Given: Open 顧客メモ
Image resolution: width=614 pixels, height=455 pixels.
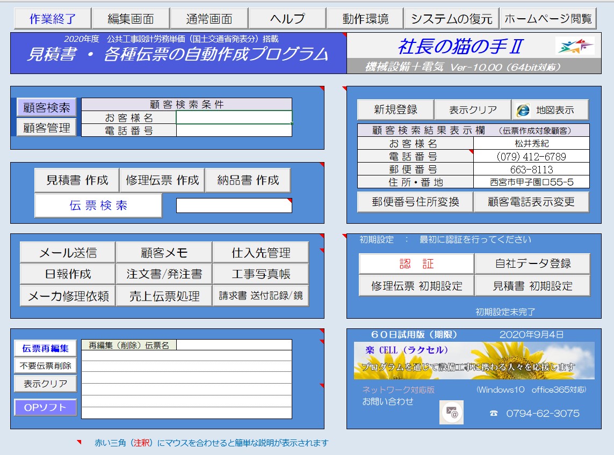Looking at the screenshot, I should click(164, 253).
